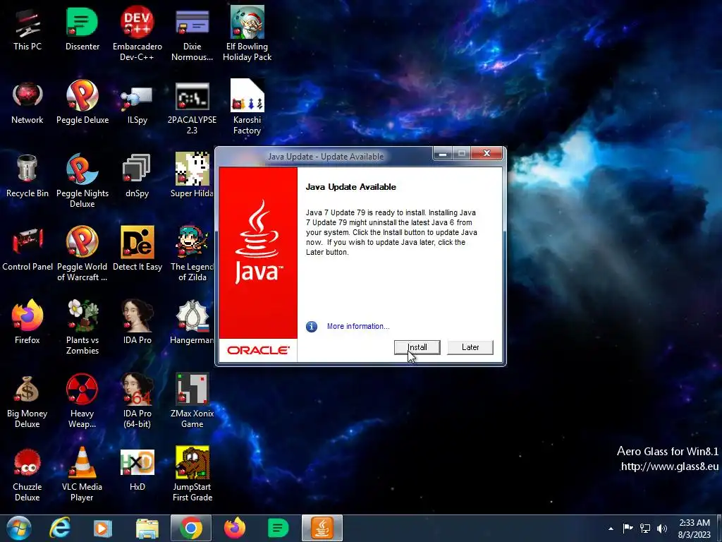Screen dimensions: 722x542
Task: Select the Peggle World of Warcraft icon
Action: coord(82,254)
